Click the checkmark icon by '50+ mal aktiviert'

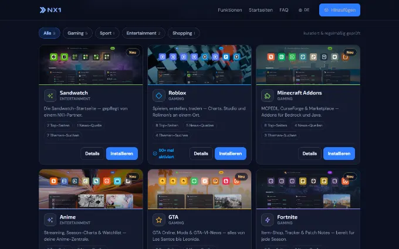pyautogui.click(x=155, y=154)
